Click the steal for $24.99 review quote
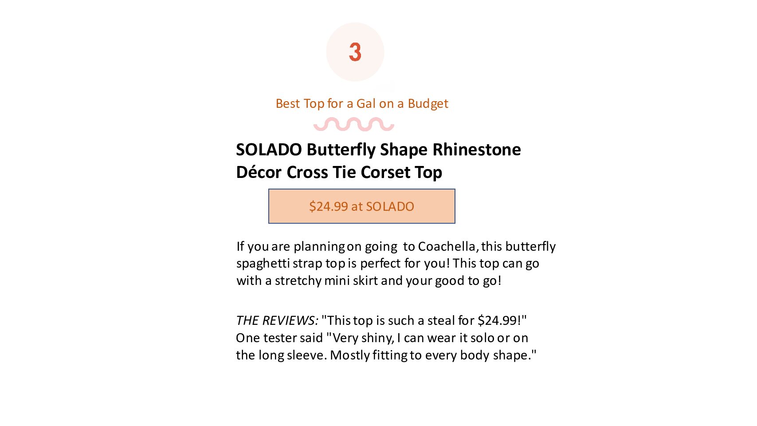Image resolution: width=757 pixels, height=426 pixels. [x=424, y=320]
